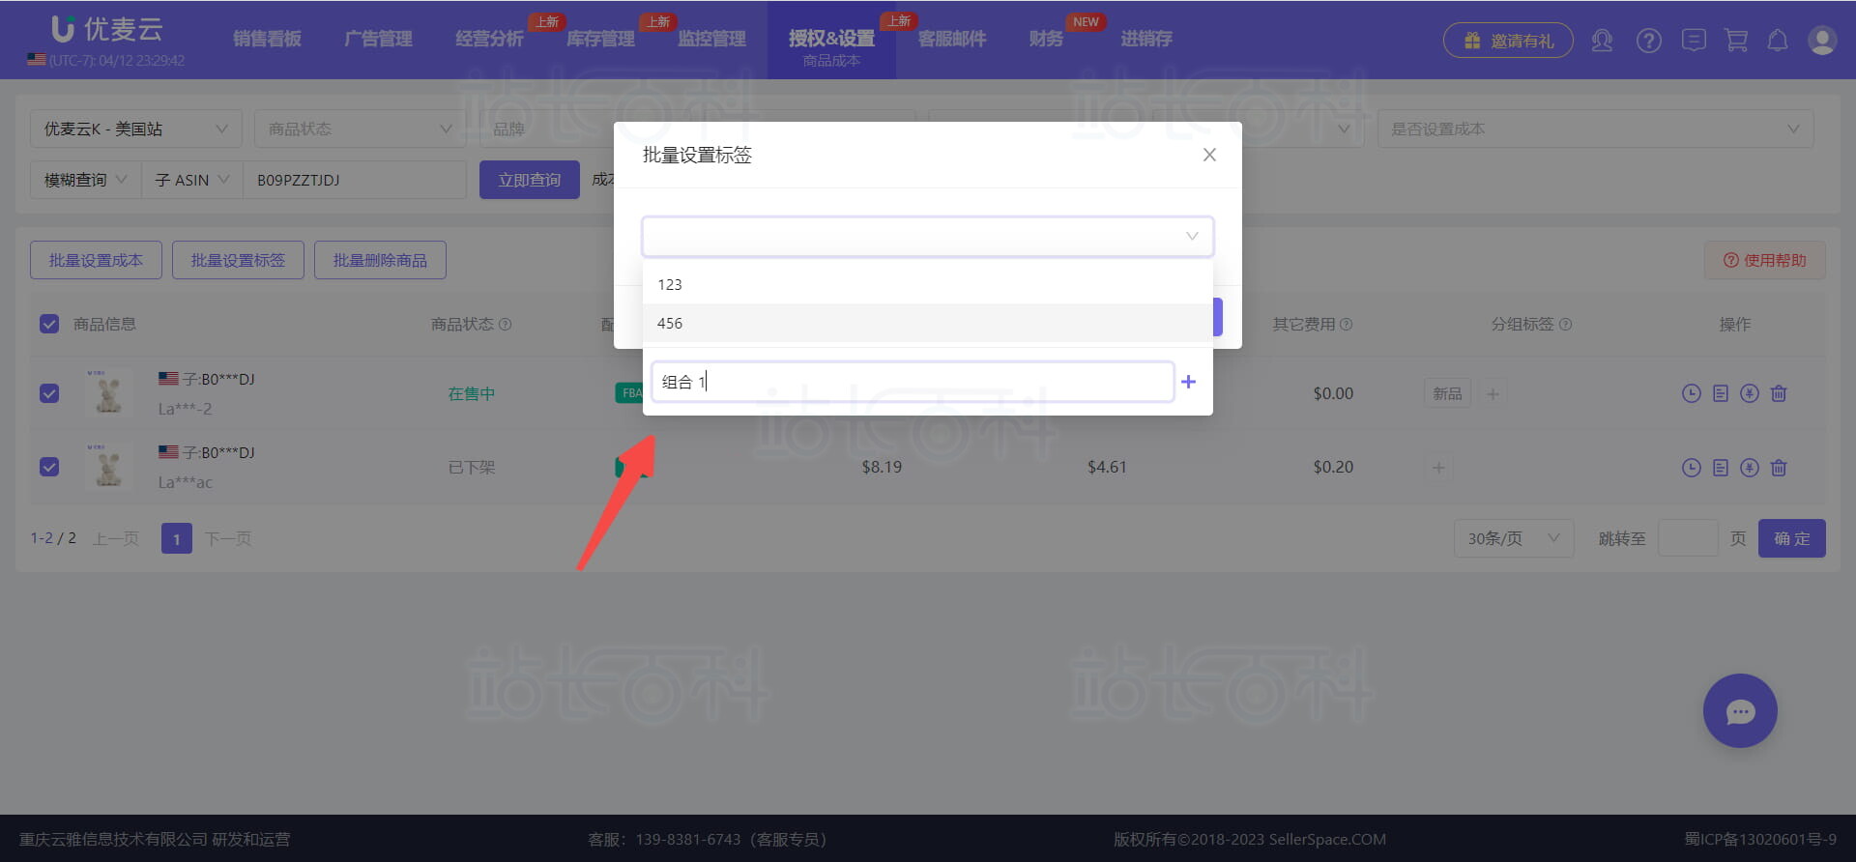The height and width of the screenshot is (862, 1856).
Task: Open the 经营分析 menu
Action: coord(489,39)
